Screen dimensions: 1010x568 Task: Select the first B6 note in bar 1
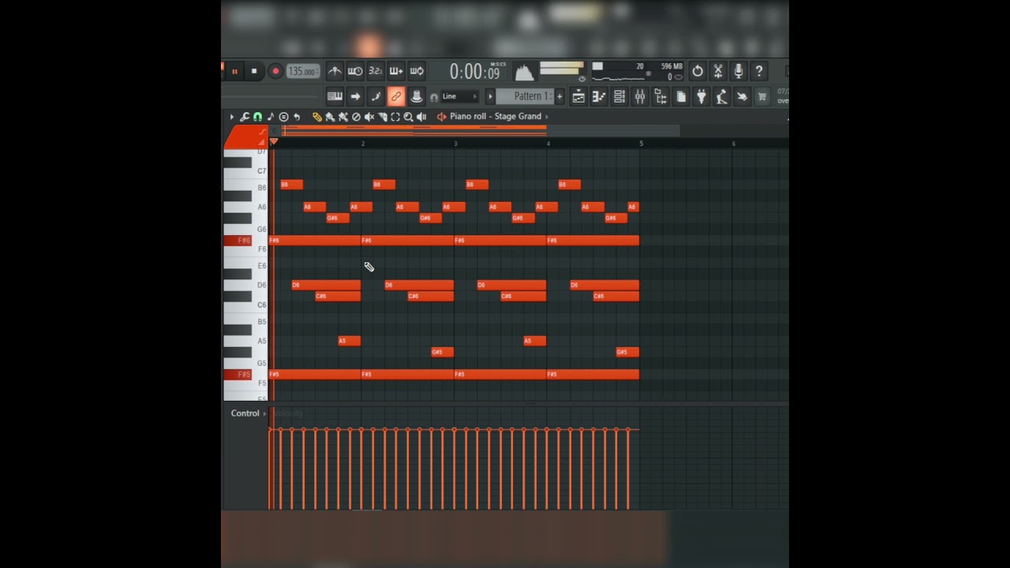pos(292,185)
